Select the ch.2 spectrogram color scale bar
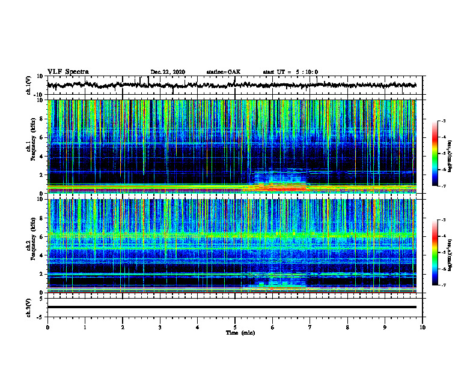 (435, 252)
